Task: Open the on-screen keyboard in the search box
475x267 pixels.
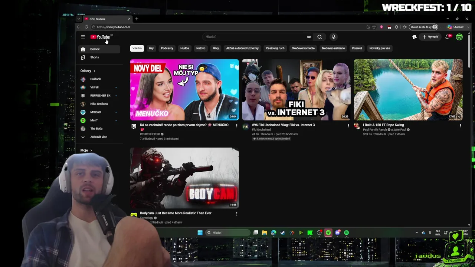Action: pos(309,37)
